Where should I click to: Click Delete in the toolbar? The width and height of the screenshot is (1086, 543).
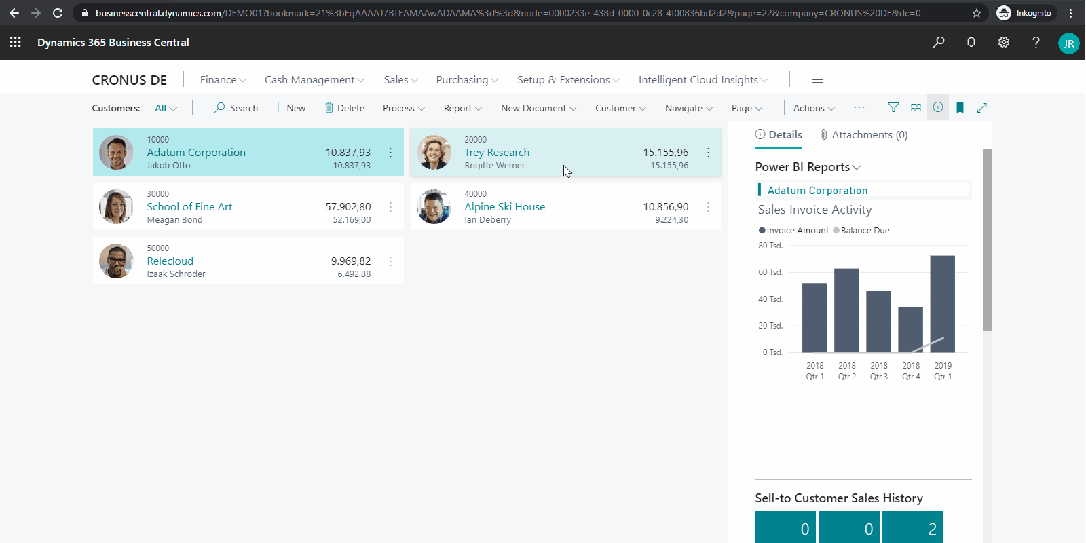[344, 108]
